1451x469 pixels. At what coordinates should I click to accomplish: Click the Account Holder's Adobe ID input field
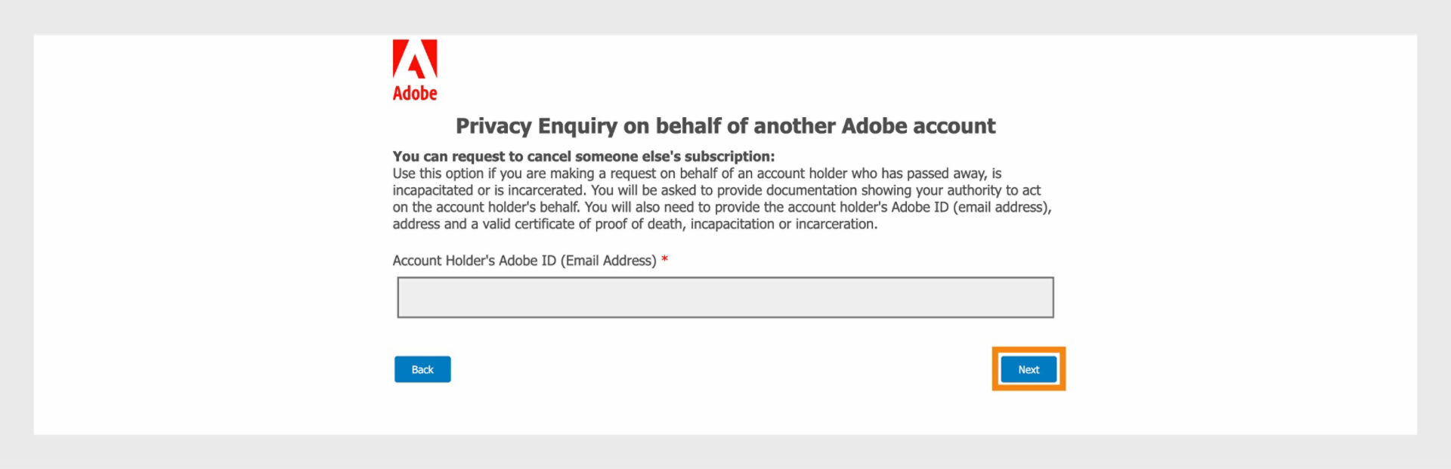click(725, 297)
